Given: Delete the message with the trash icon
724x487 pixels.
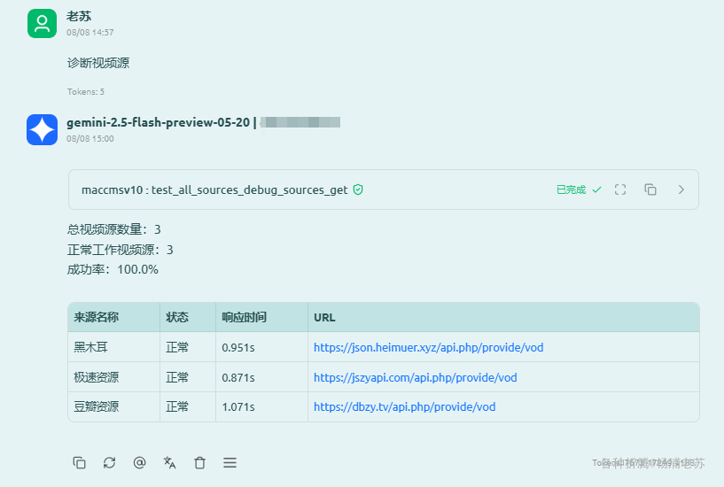Looking at the screenshot, I should 199,462.
